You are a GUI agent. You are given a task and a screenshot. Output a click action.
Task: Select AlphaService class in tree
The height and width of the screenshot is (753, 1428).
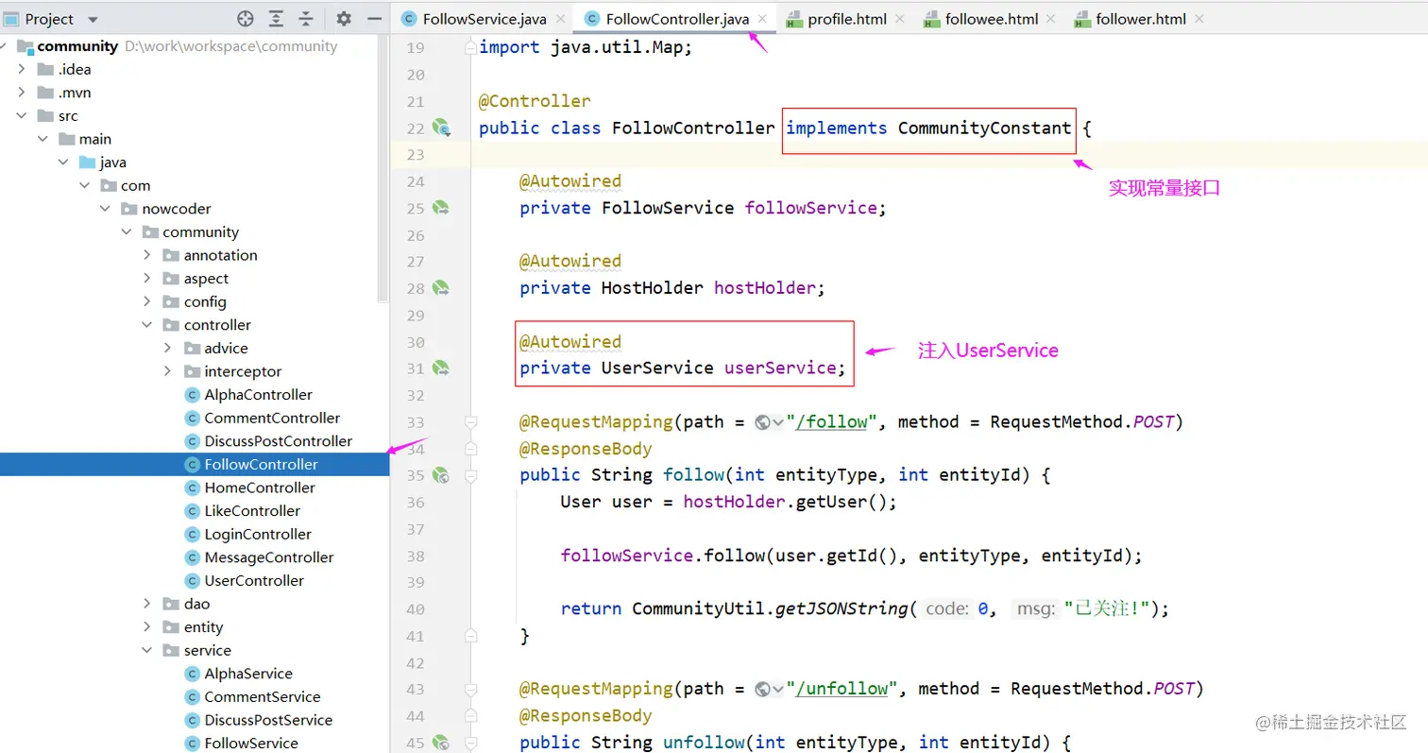[x=248, y=674]
